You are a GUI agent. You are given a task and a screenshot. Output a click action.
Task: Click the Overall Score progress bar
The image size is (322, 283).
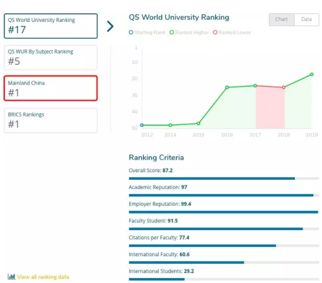point(224,179)
